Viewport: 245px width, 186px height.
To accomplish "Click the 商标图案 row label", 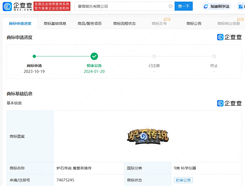I will point(17,137).
